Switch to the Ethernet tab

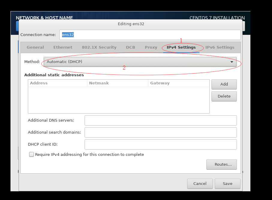(63, 47)
